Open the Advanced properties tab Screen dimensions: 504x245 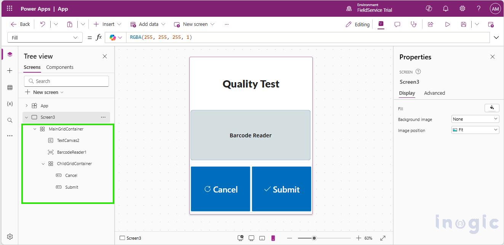[434, 93]
